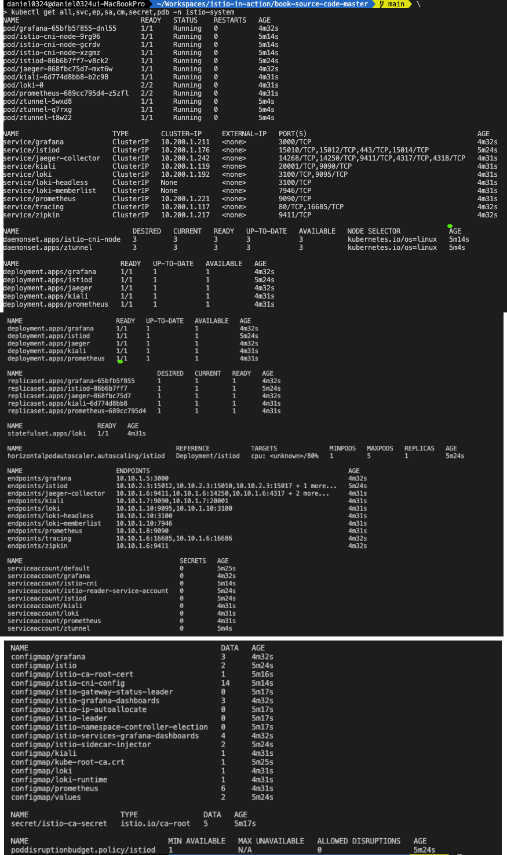The height and width of the screenshot is (855, 507).
Task: Click pod/ztunnel-q7rxg name
Action: (38, 109)
